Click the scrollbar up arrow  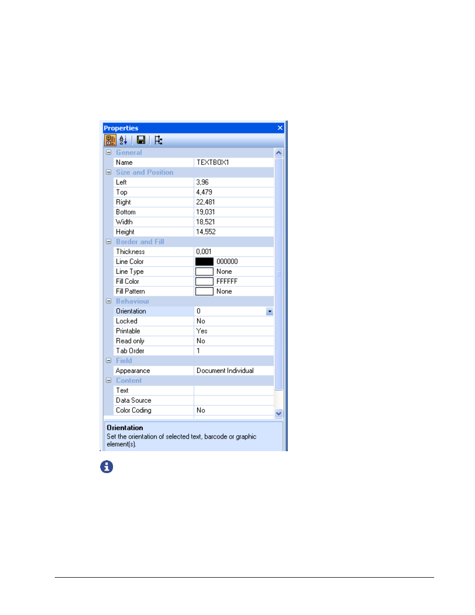coord(279,153)
